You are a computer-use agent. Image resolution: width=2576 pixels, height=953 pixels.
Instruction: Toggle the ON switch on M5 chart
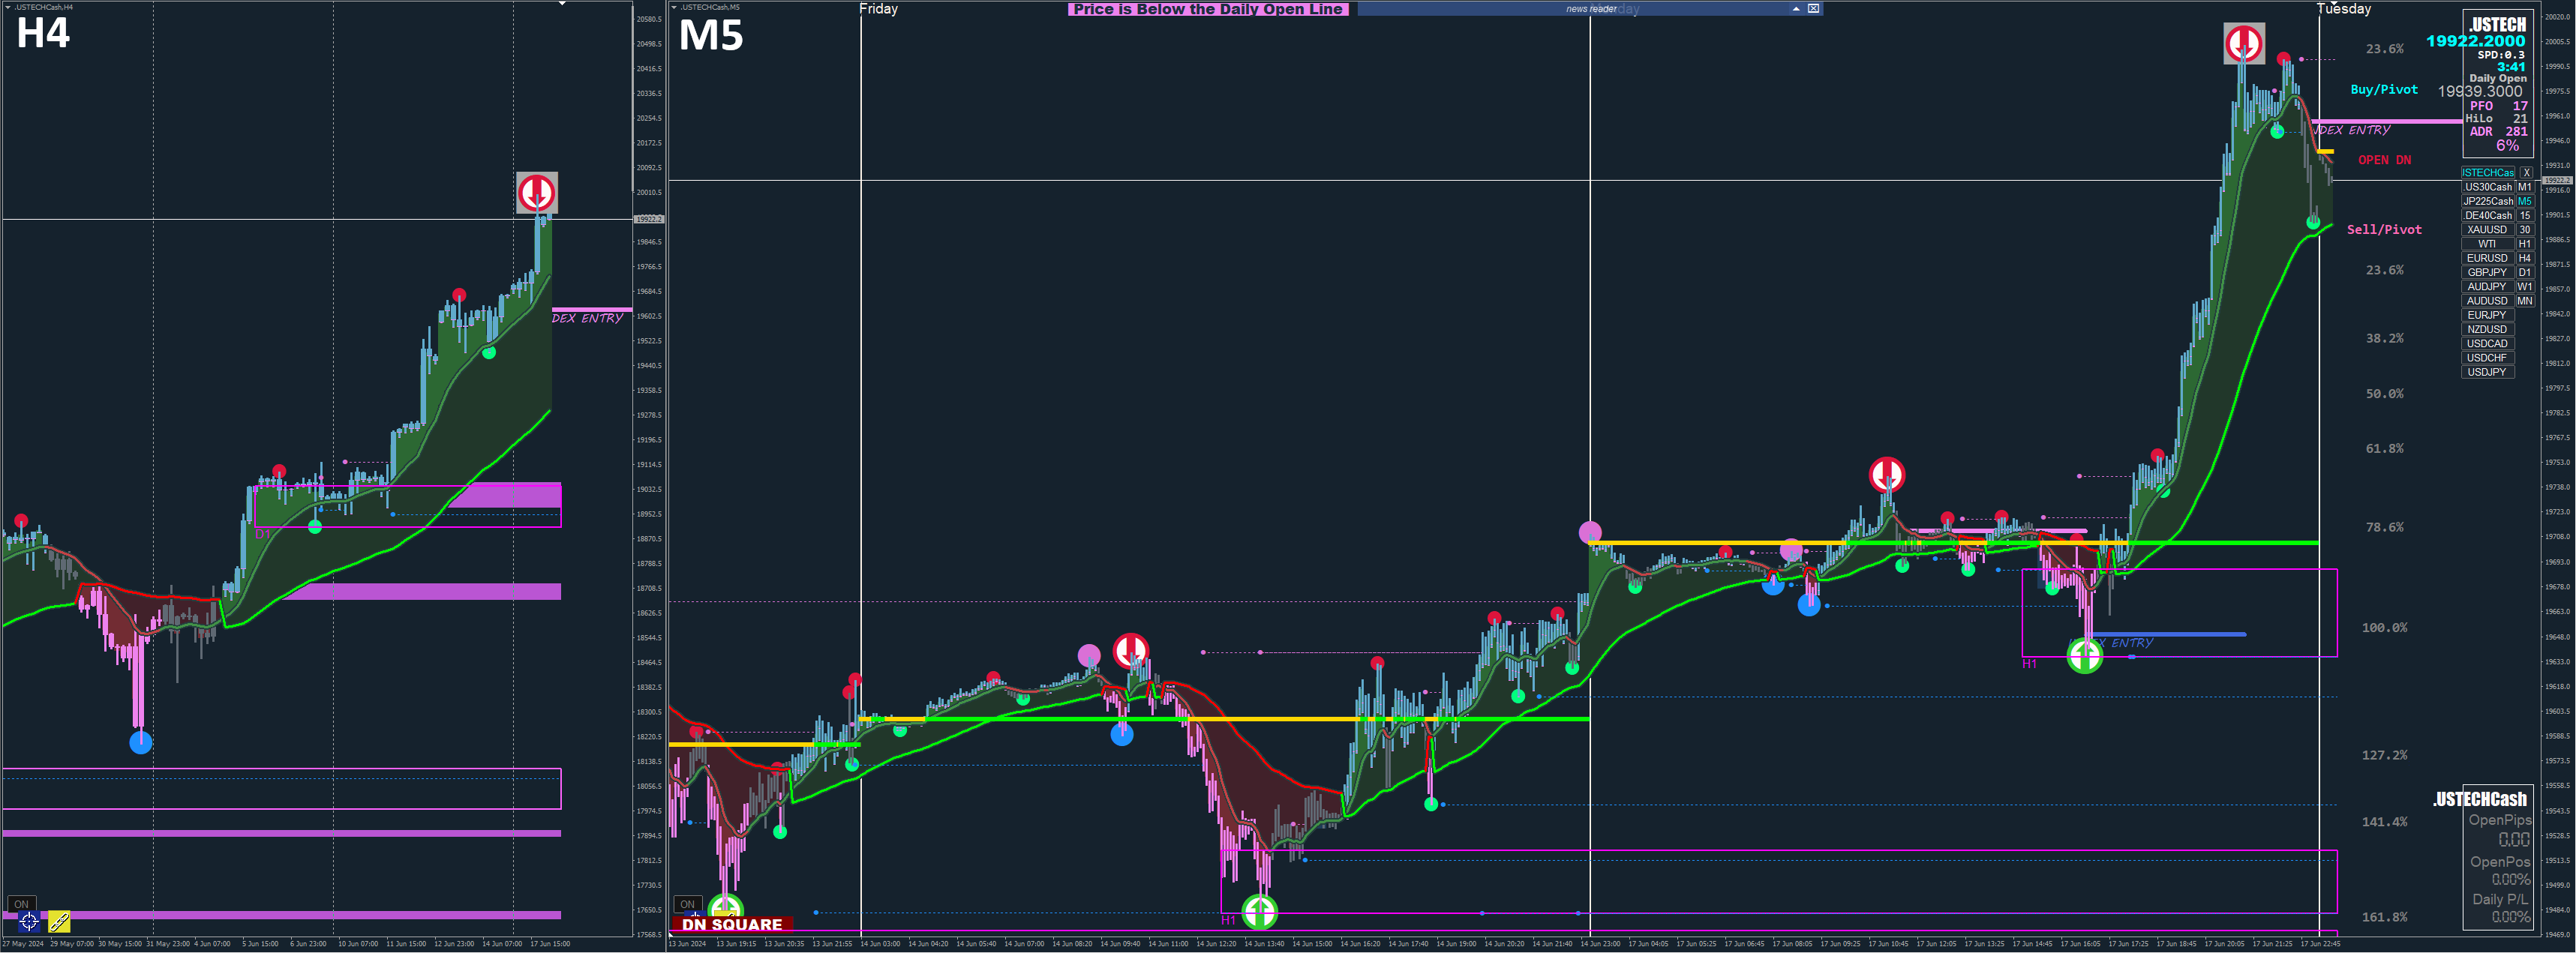pos(687,904)
